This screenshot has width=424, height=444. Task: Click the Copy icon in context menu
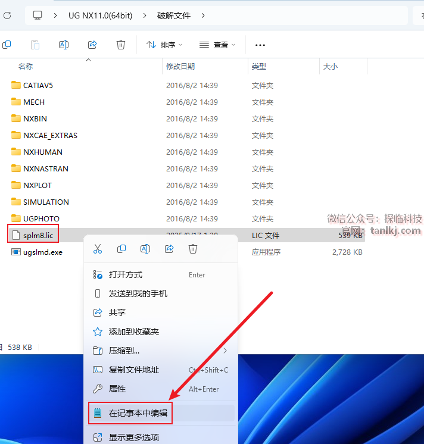(x=121, y=249)
